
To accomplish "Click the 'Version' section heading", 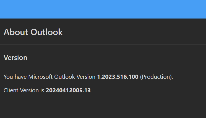I will (15, 58).
